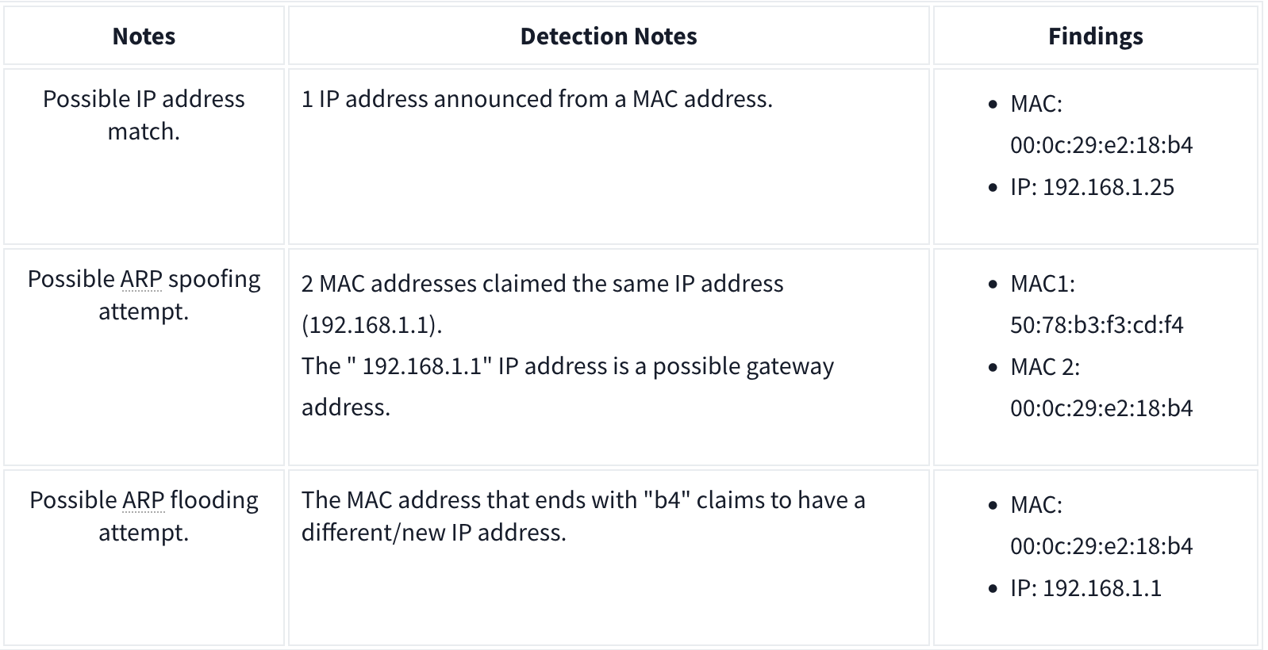This screenshot has height=650, width=1268.
Task: Click "2 MAC addresses claimed the same IP address"
Action: tap(542, 284)
